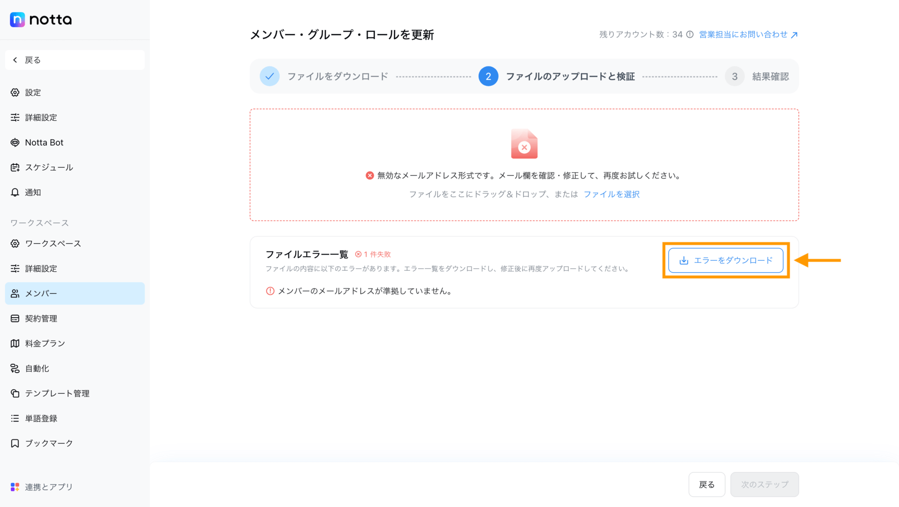
Task: Click the back chevron icon beside 戻る
Action: [x=15, y=60]
